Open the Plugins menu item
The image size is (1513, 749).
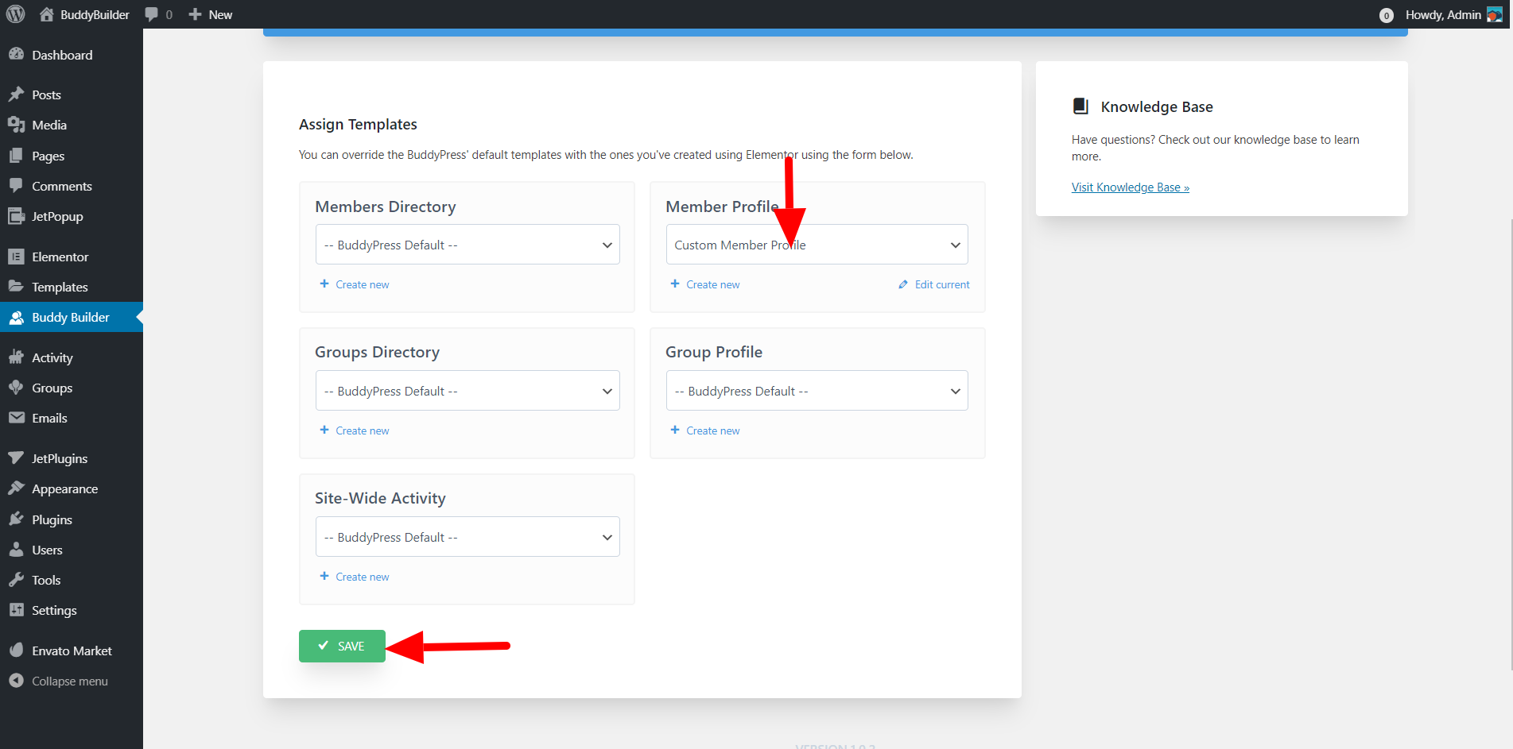pos(72,519)
